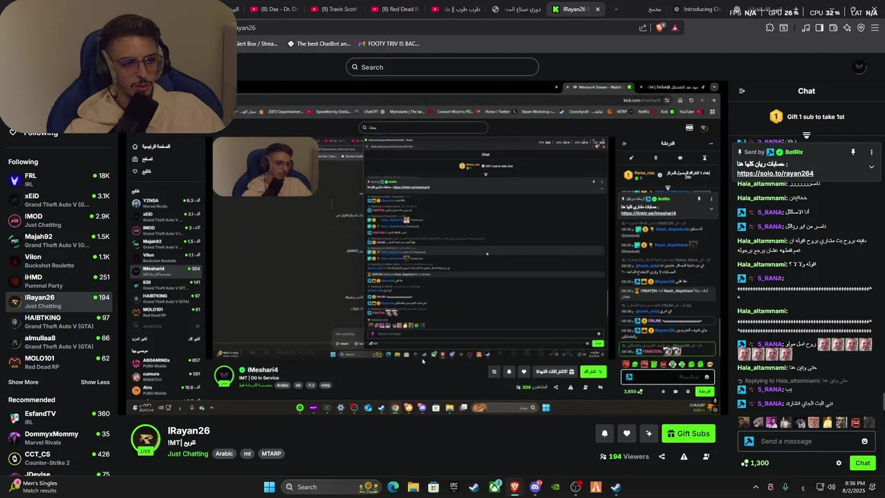Click the mt tag
Image resolution: width=885 pixels, height=498 pixels.
[247, 454]
